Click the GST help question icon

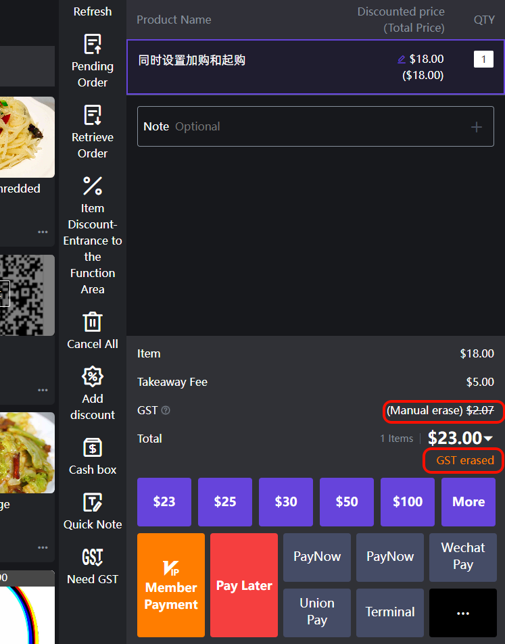point(166,410)
